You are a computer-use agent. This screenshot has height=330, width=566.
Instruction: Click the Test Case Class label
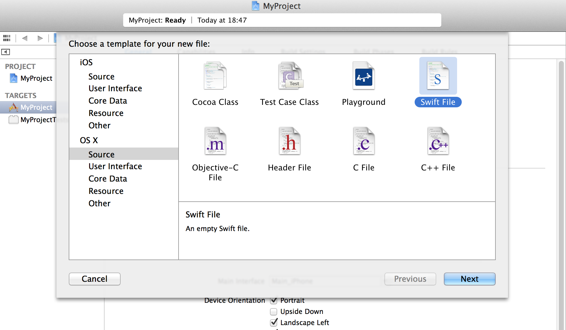click(289, 102)
